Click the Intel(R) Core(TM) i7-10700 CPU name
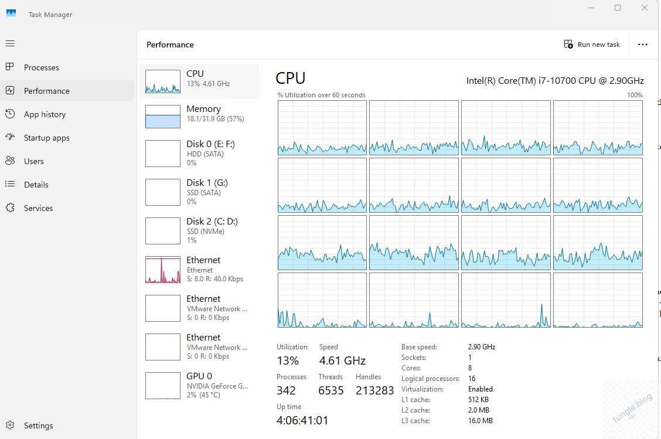 [555, 80]
